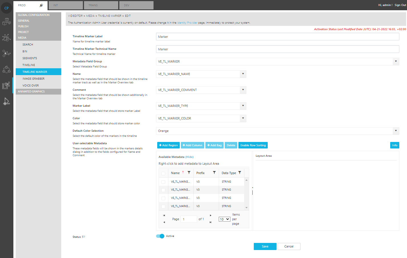The width and height of the screenshot is (407, 258).
Task: Open the cubes module icon in sidebar
Action: coord(7,22)
